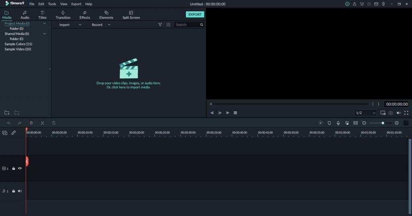The image size is (412, 216).
Task: Click the render preview icon
Action: (x=321, y=123)
